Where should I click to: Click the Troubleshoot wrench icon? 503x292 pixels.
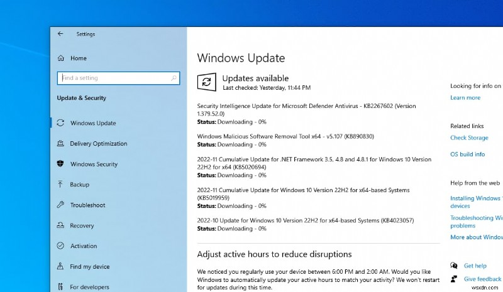coord(60,205)
